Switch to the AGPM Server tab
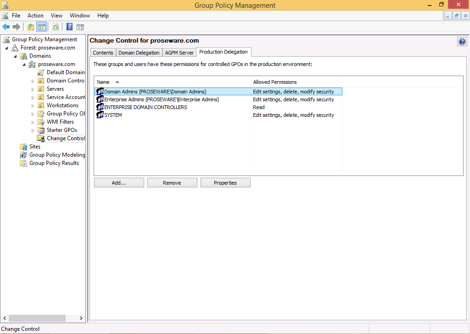The image size is (470, 334). pyautogui.click(x=179, y=53)
